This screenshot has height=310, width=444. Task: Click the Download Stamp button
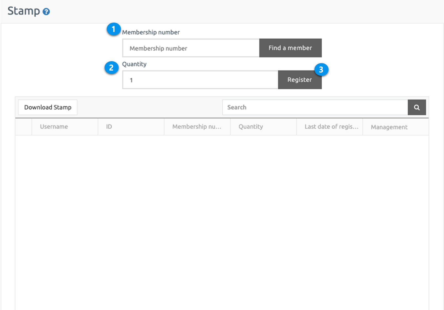click(x=48, y=107)
